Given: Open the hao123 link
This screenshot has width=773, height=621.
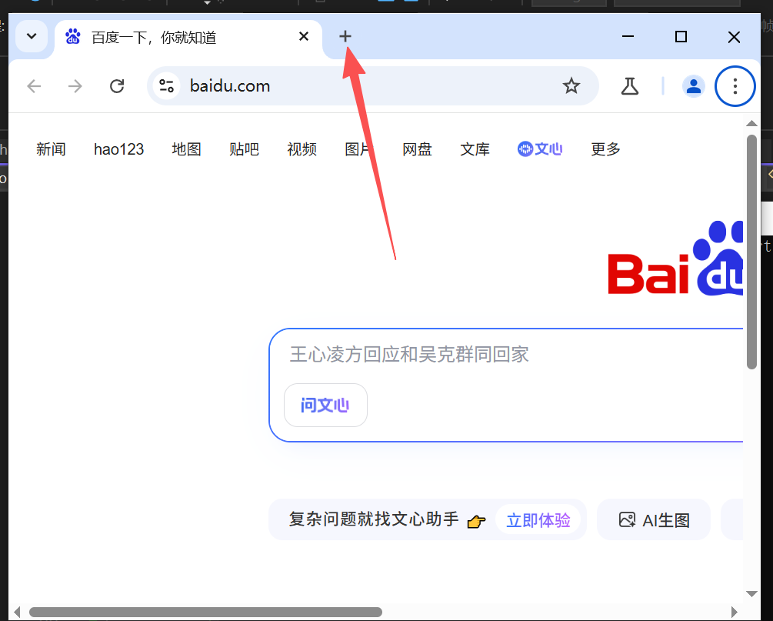Looking at the screenshot, I should click(118, 149).
